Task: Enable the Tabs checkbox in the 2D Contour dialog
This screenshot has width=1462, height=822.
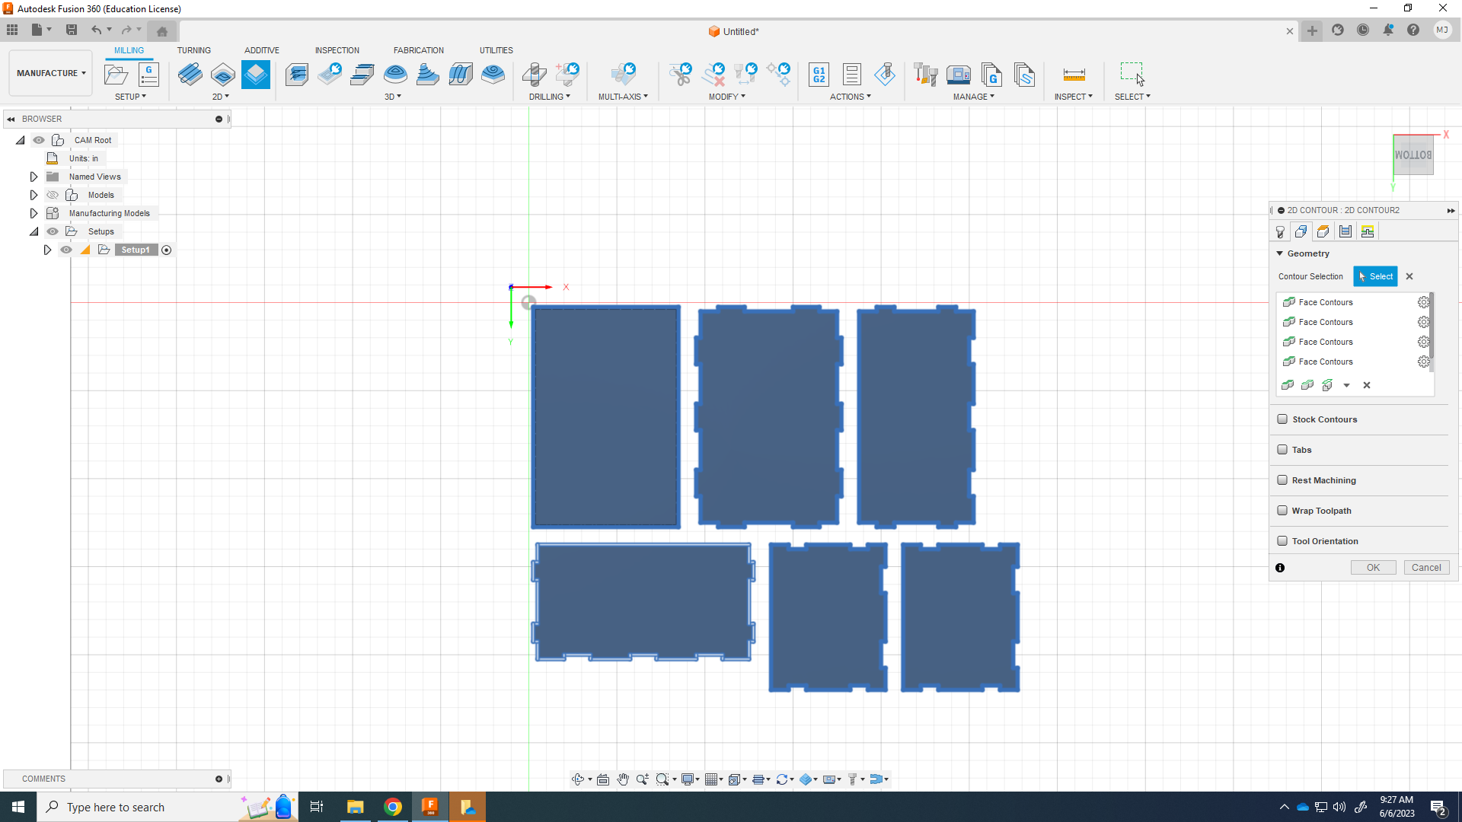Action: 1284,450
